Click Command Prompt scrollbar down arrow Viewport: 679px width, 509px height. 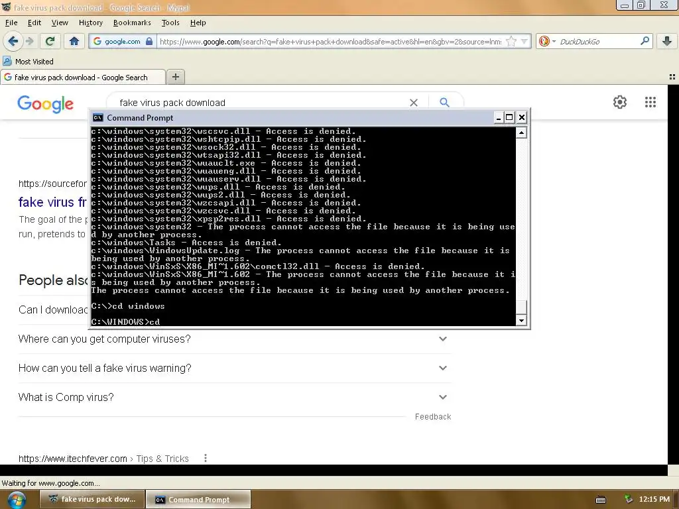coord(521,320)
